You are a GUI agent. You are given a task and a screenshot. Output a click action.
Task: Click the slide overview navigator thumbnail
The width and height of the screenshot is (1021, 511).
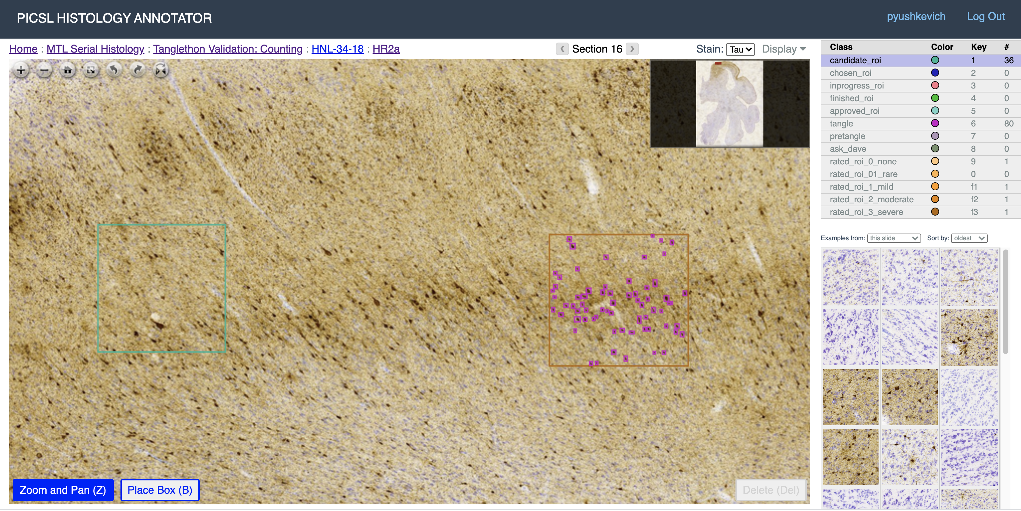(730, 104)
